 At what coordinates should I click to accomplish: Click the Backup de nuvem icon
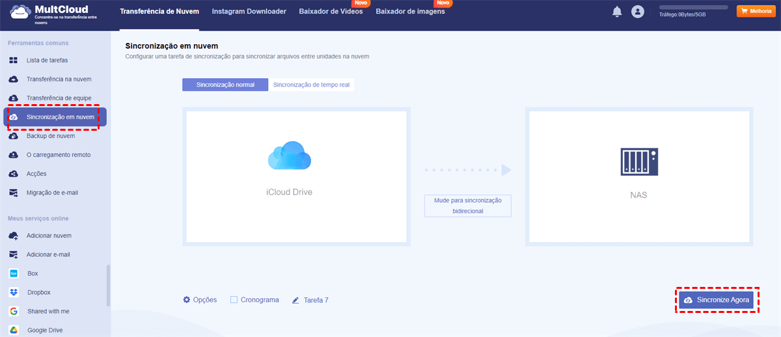(14, 136)
